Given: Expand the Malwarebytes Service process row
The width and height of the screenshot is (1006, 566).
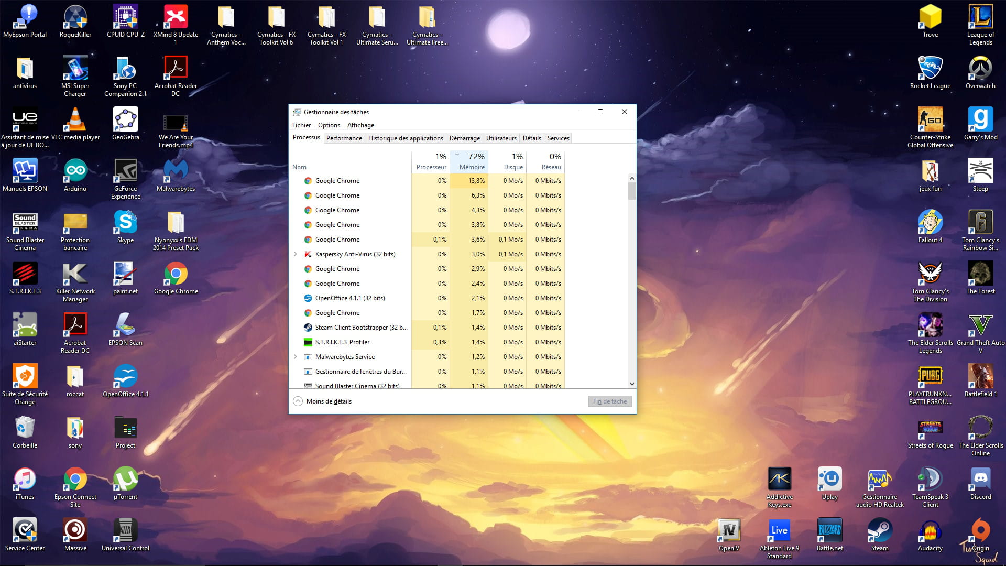Looking at the screenshot, I should click(296, 357).
